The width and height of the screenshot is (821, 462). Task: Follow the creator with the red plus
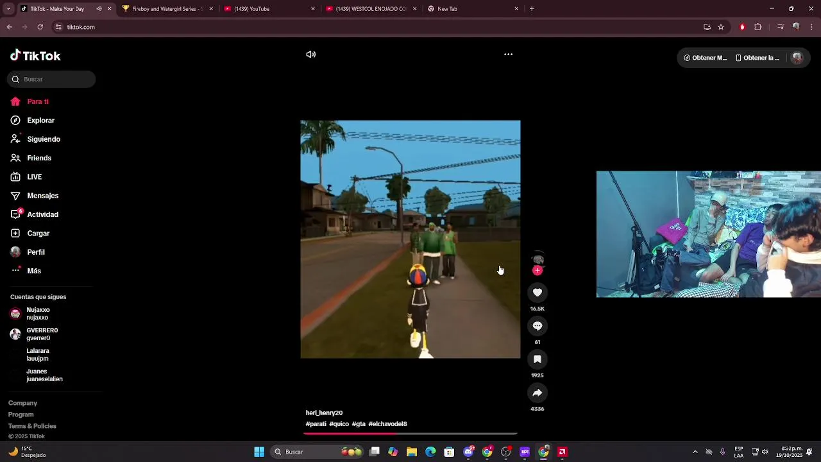[x=537, y=271]
